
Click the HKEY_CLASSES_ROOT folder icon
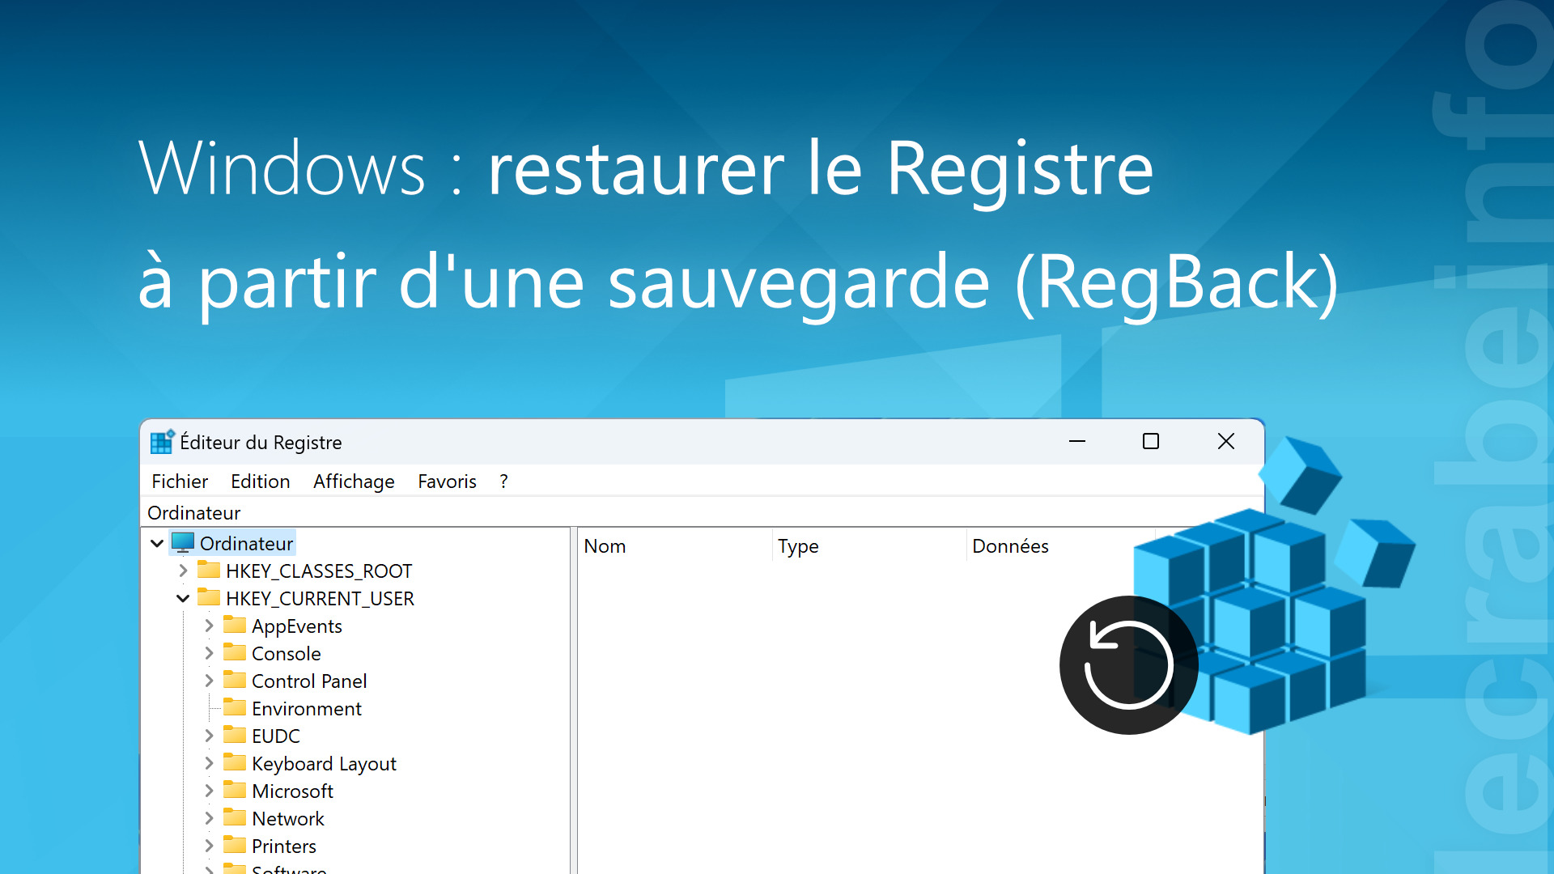point(209,570)
